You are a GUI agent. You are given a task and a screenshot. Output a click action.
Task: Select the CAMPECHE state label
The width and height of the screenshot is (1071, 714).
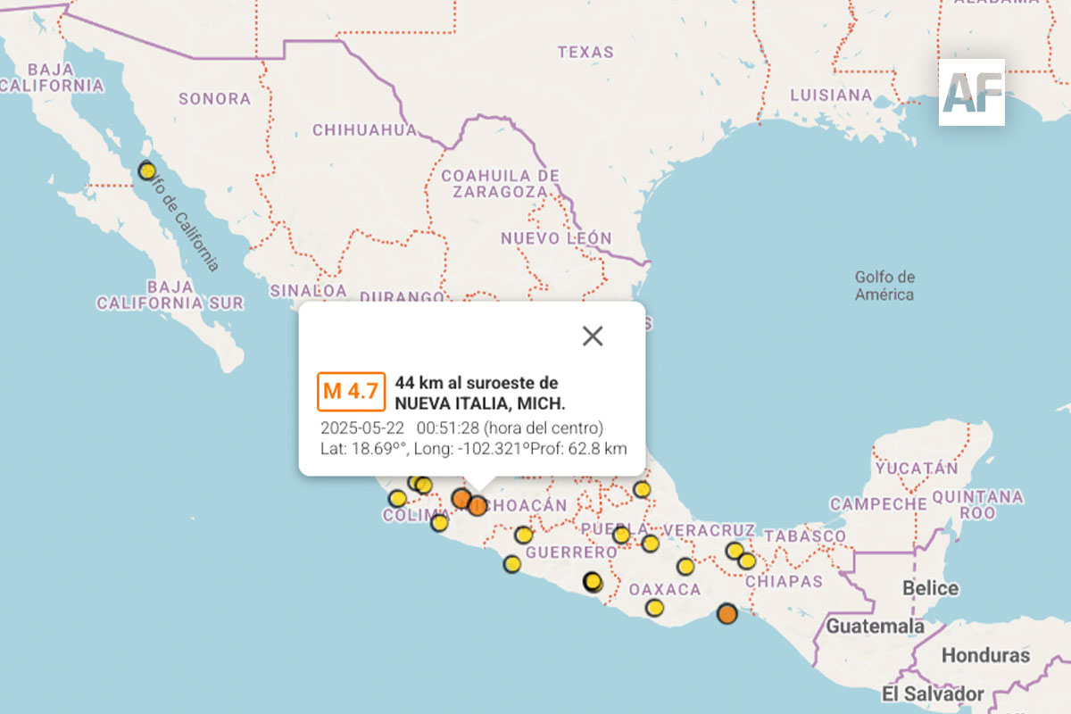pos(878,504)
